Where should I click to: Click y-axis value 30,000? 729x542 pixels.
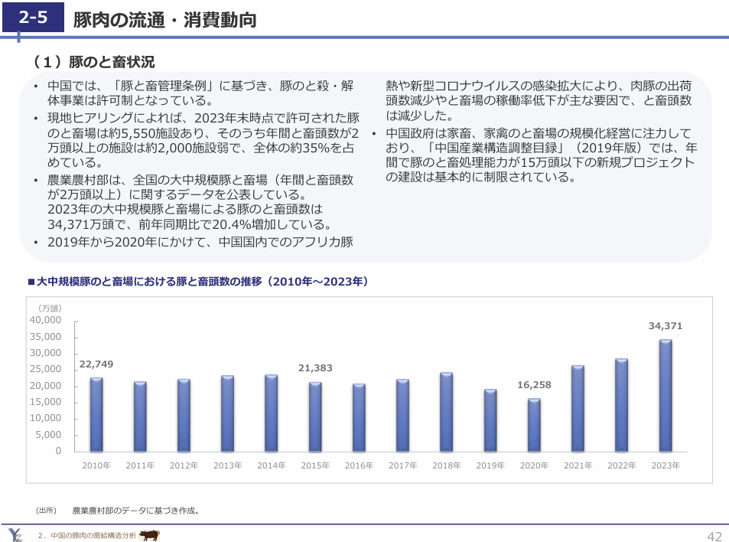point(46,353)
